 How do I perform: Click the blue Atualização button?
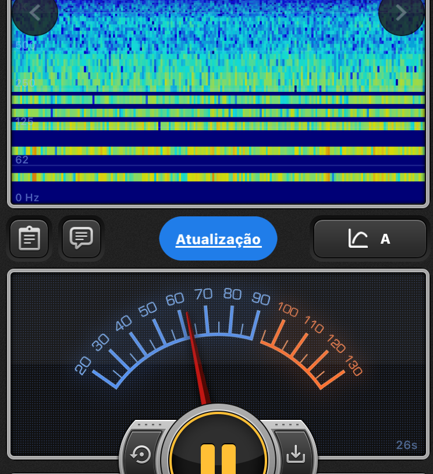tap(218, 239)
